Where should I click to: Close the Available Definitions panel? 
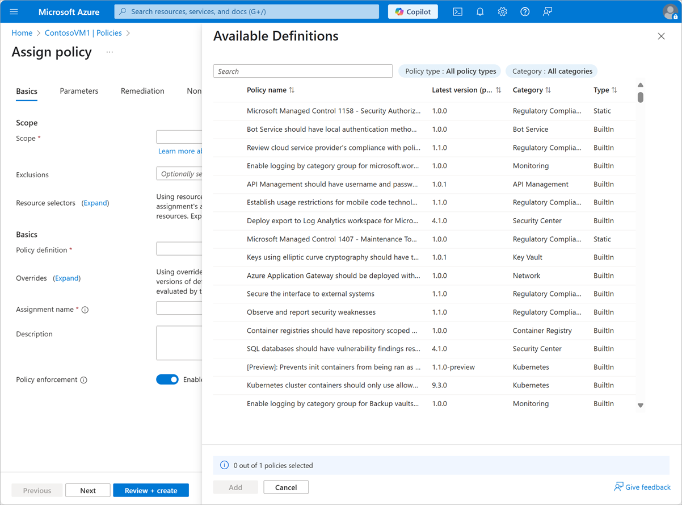click(661, 36)
